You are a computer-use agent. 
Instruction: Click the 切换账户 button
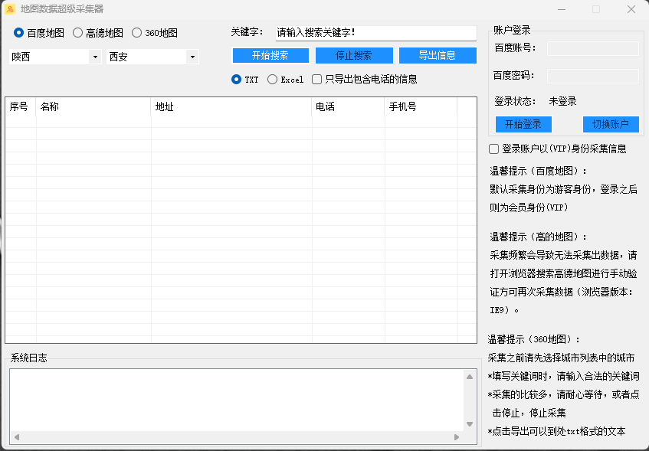[x=611, y=124]
